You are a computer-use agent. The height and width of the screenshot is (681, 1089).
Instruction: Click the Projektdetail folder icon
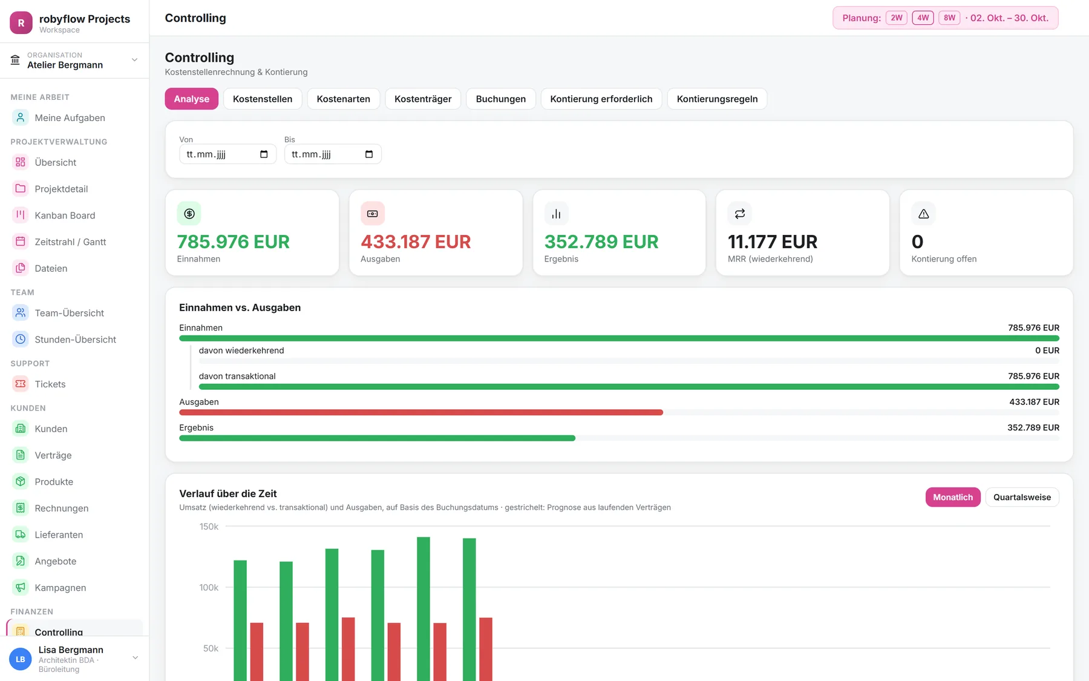click(x=21, y=188)
